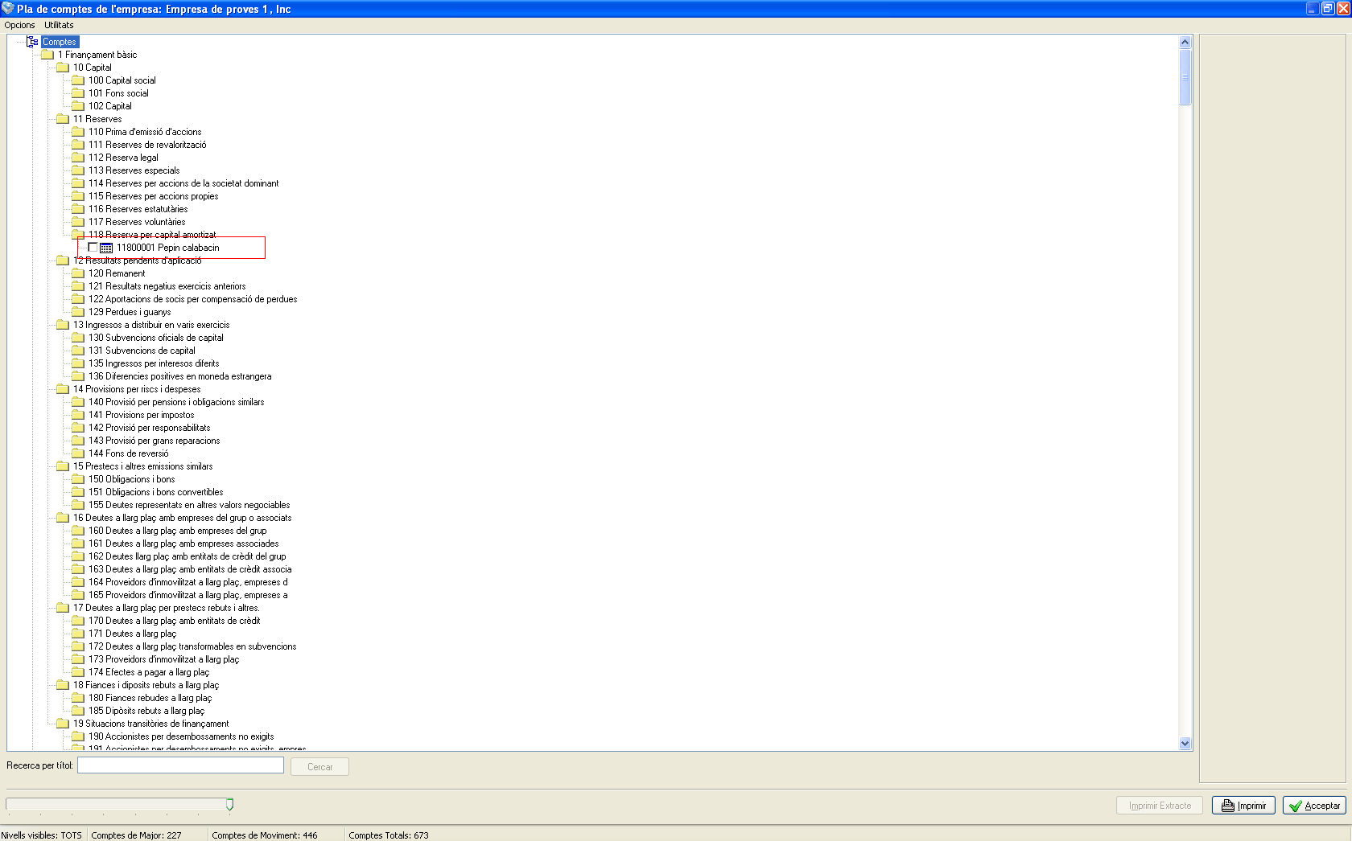Click the tree scrollbar down arrow
The width and height of the screenshot is (1352, 841).
(1185, 744)
